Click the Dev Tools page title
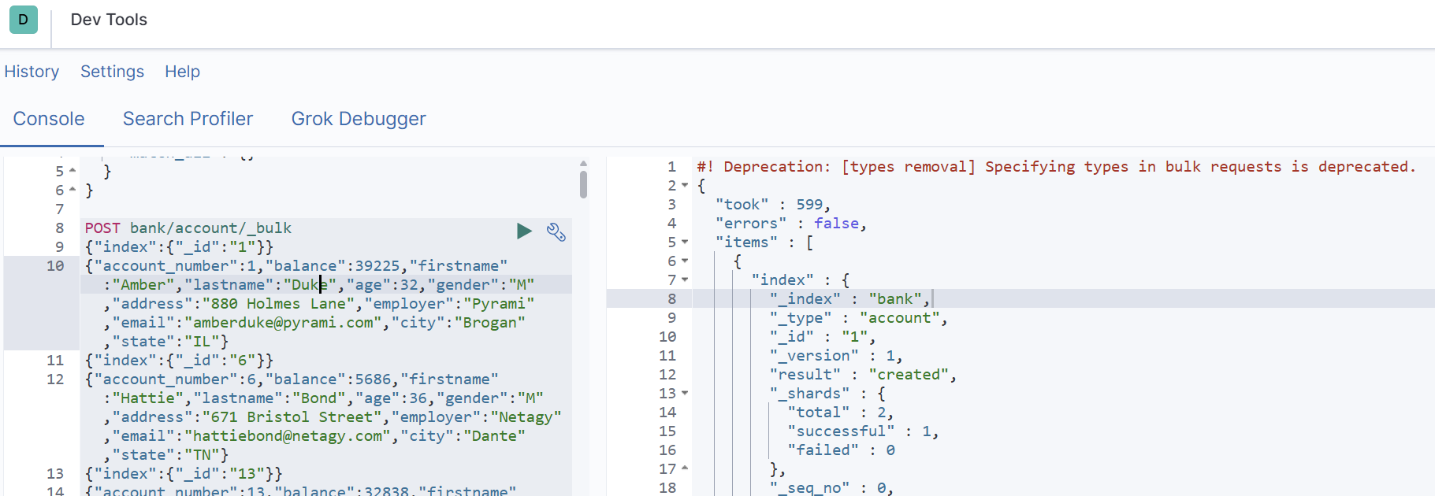The width and height of the screenshot is (1435, 496). tap(109, 20)
